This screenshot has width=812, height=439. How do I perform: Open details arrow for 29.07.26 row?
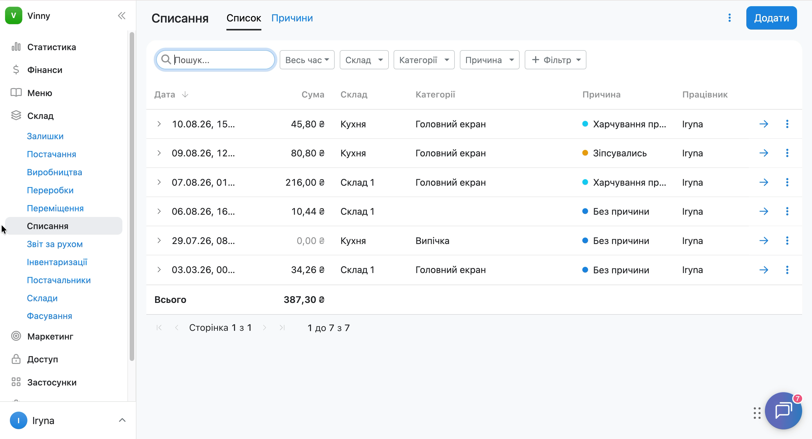[x=764, y=241]
